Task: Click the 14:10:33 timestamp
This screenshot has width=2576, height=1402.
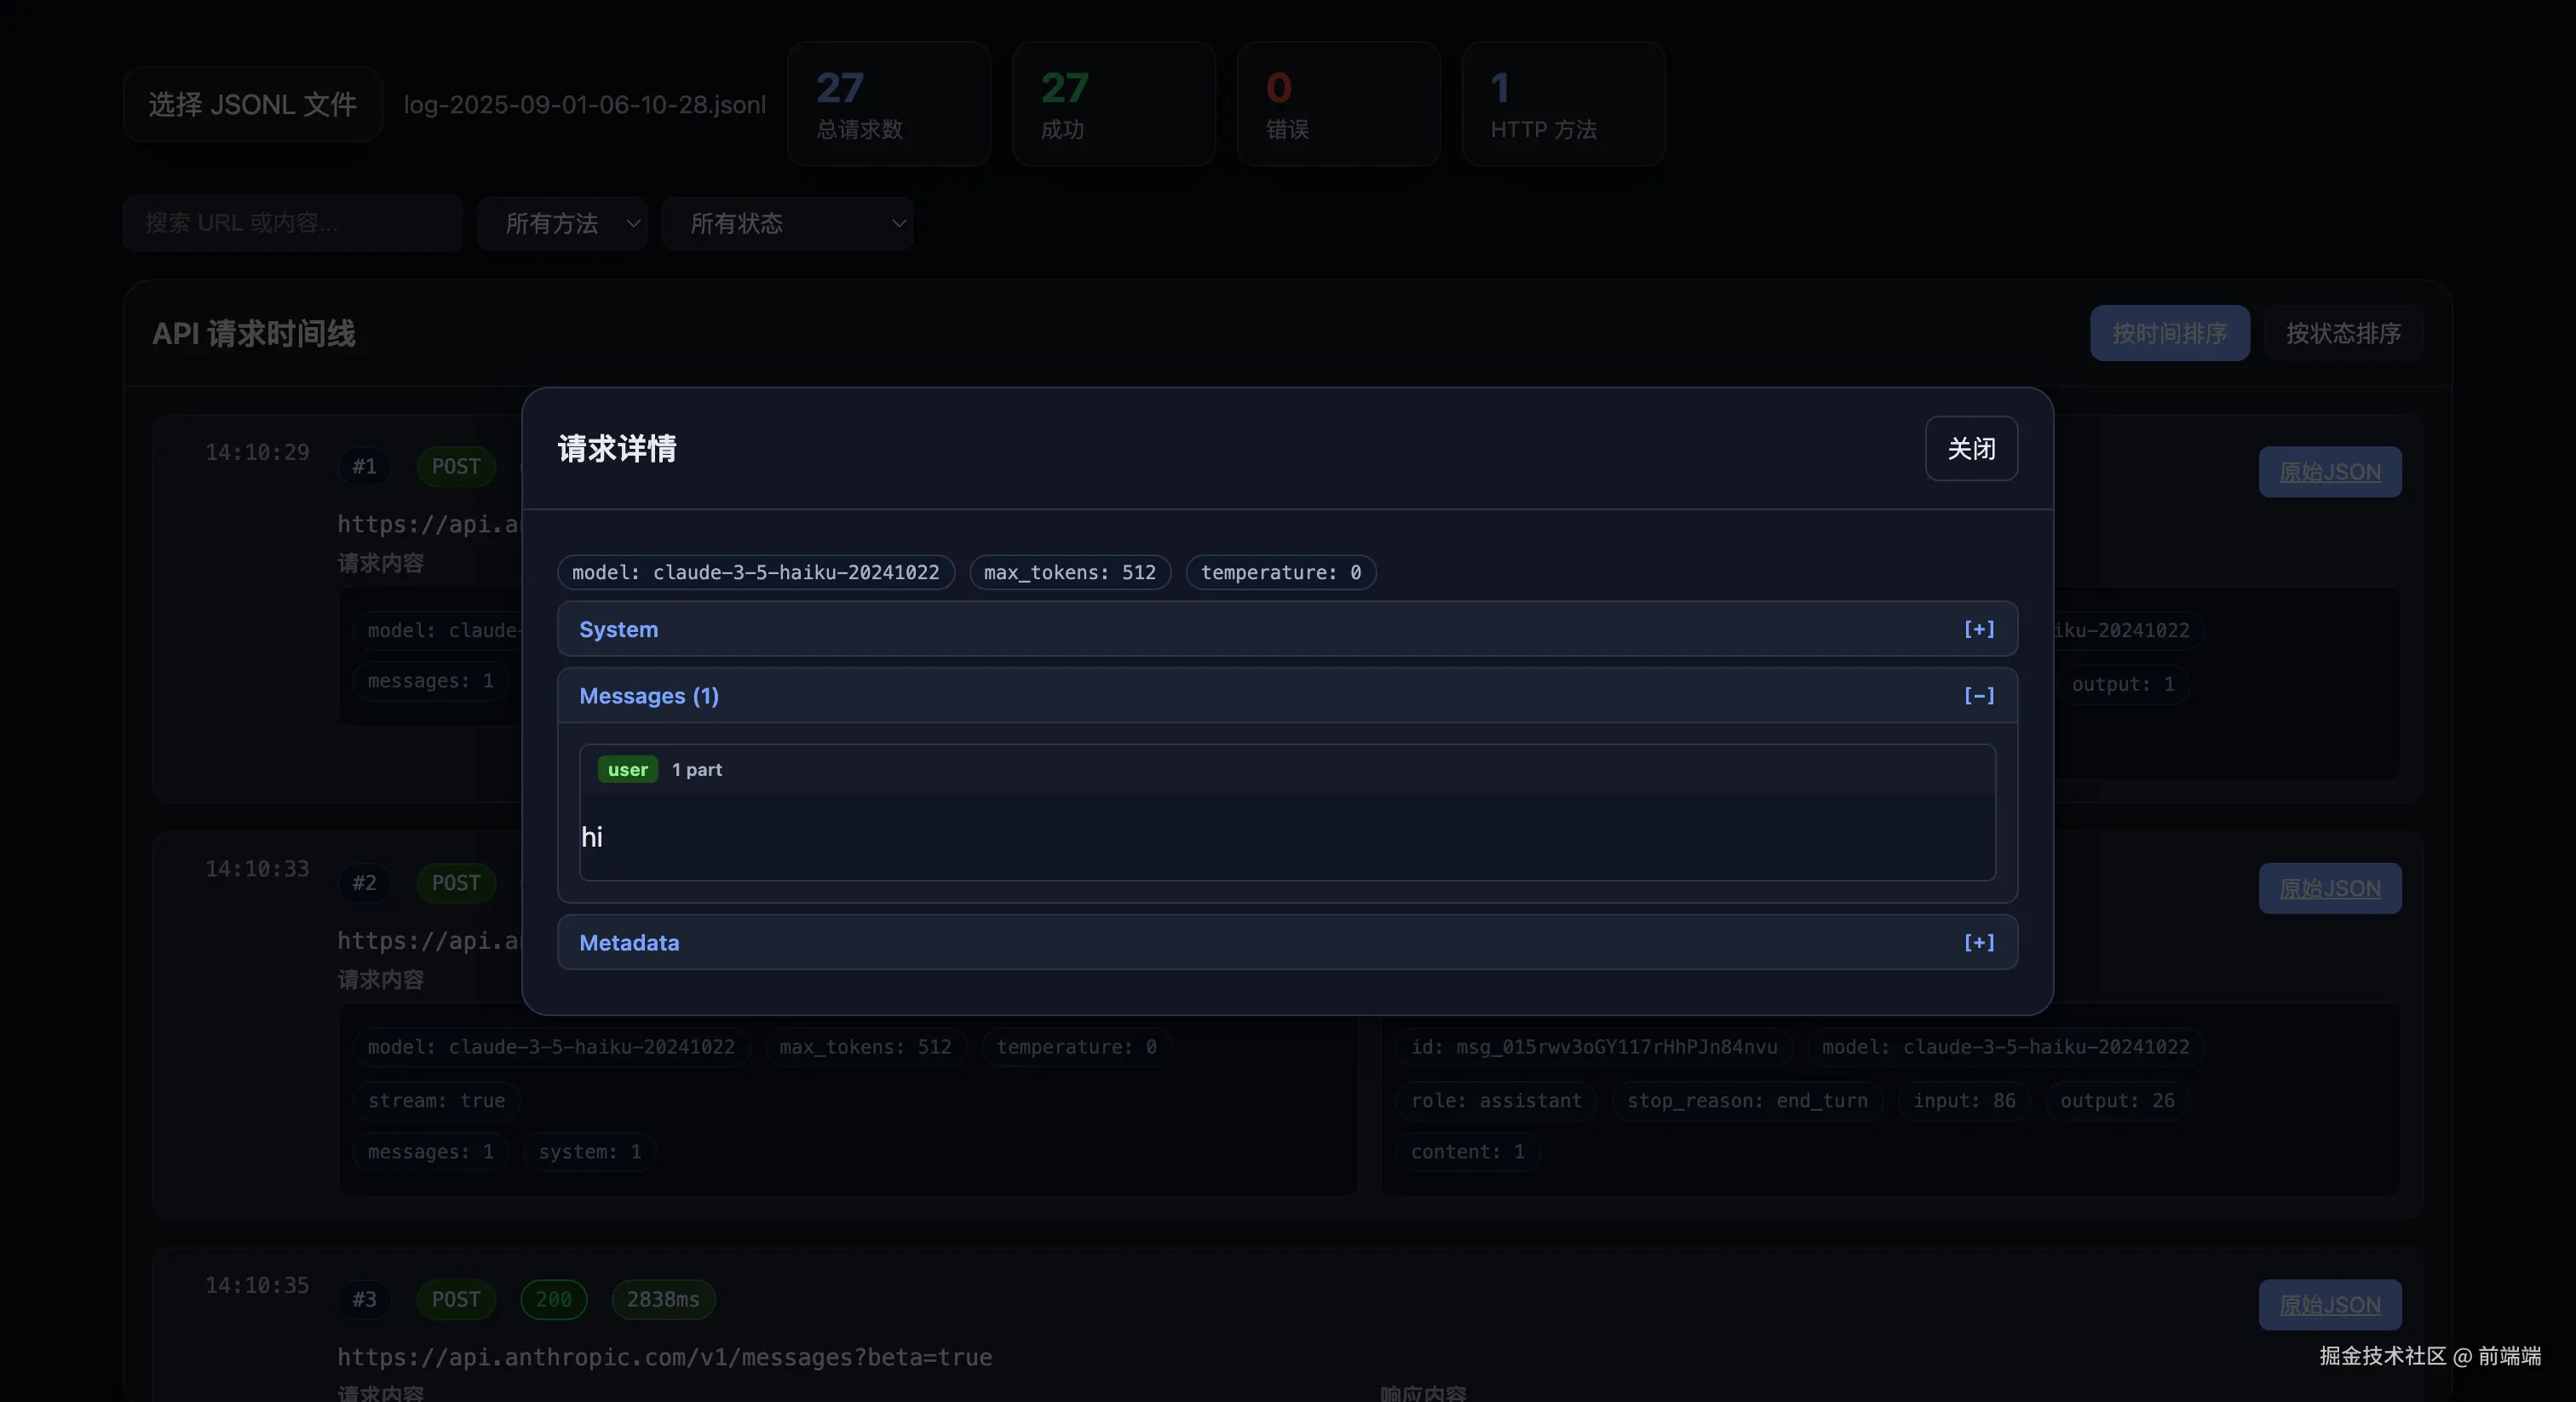Action: pos(257,869)
